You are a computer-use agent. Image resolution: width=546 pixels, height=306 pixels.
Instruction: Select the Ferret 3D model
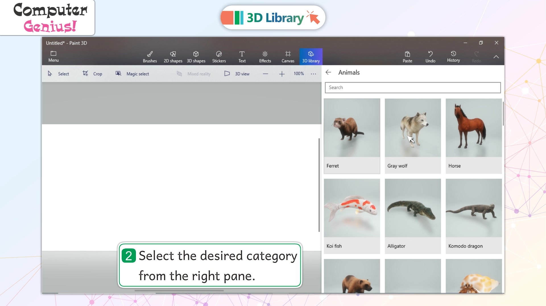[x=352, y=136]
